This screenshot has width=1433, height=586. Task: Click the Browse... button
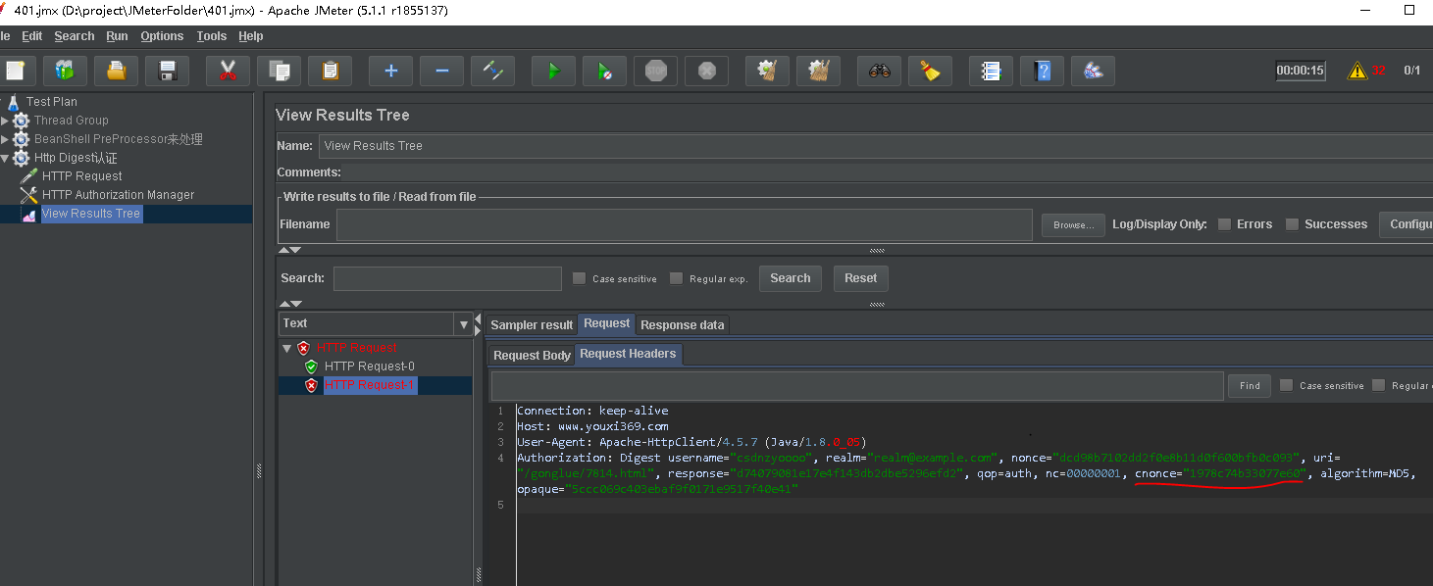(x=1073, y=224)
